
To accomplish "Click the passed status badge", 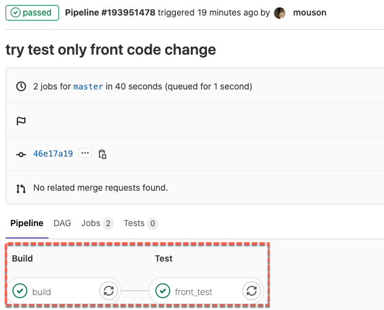I will pyautogui.click(x=32, y=12).
